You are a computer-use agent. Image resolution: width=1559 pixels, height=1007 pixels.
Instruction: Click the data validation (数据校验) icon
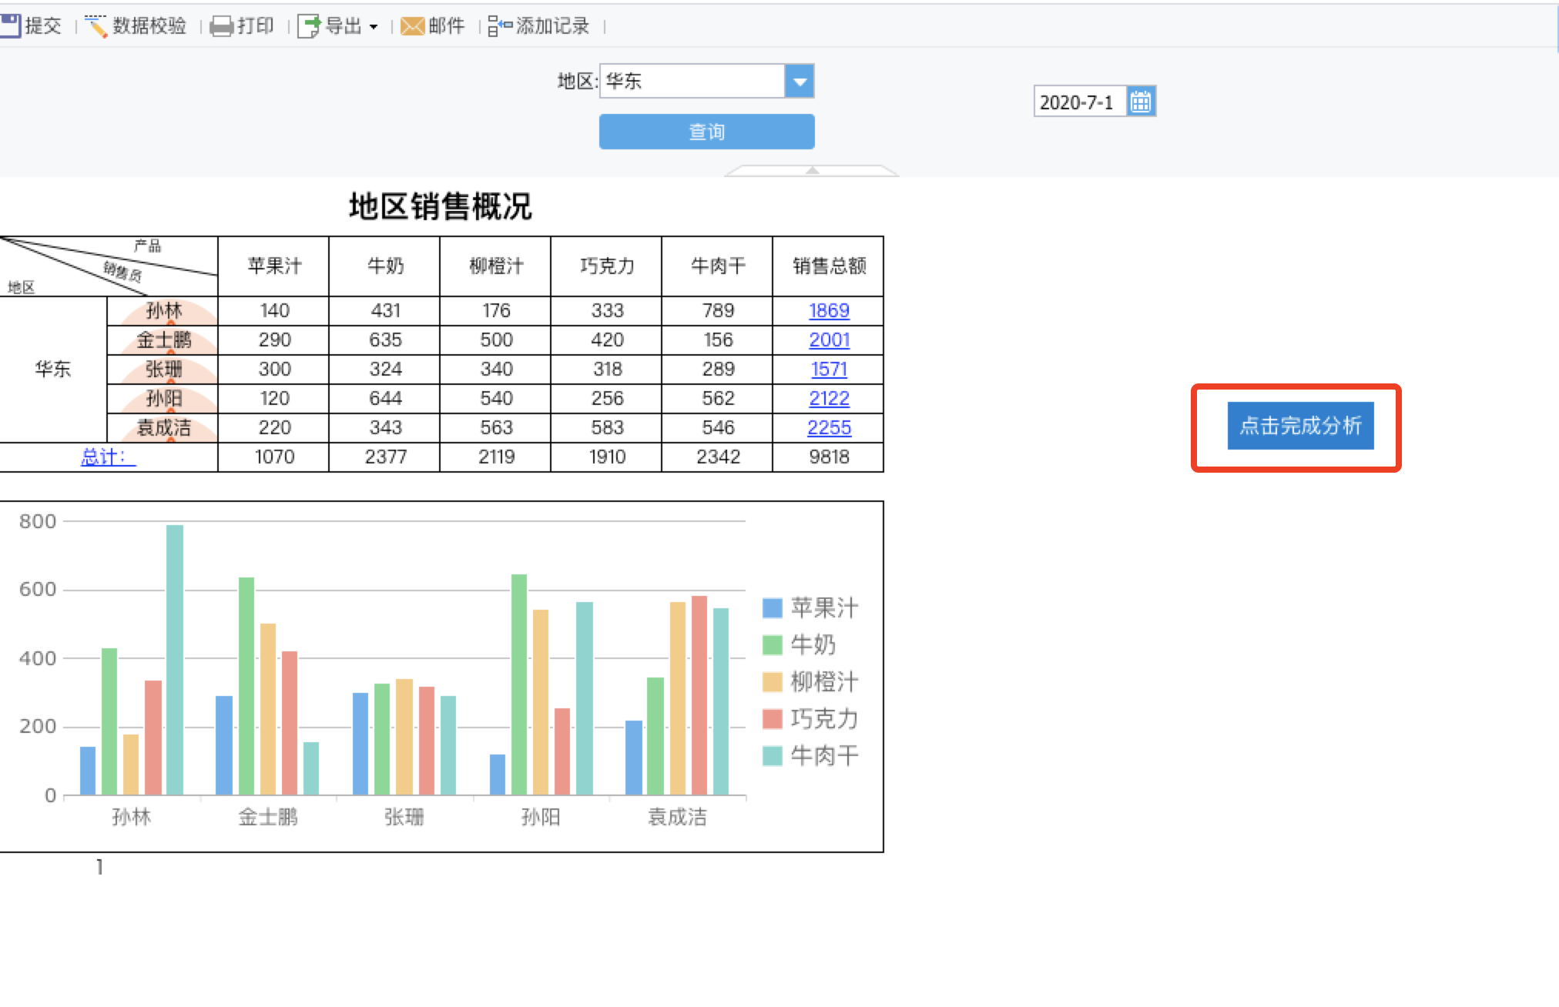pyautogui.click(x=96, y=26)
